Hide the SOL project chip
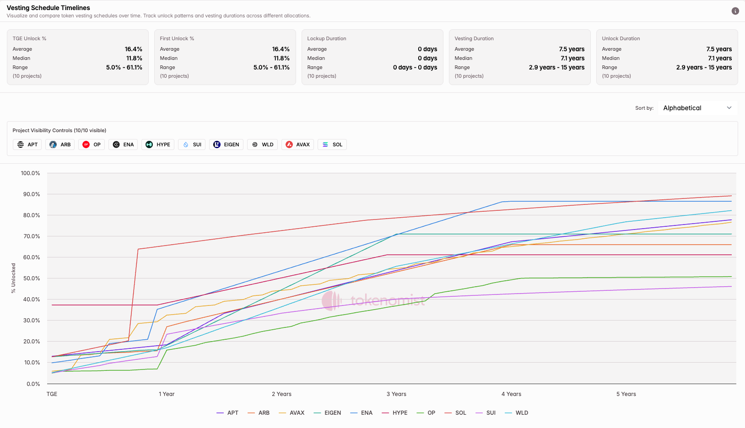 332,144
